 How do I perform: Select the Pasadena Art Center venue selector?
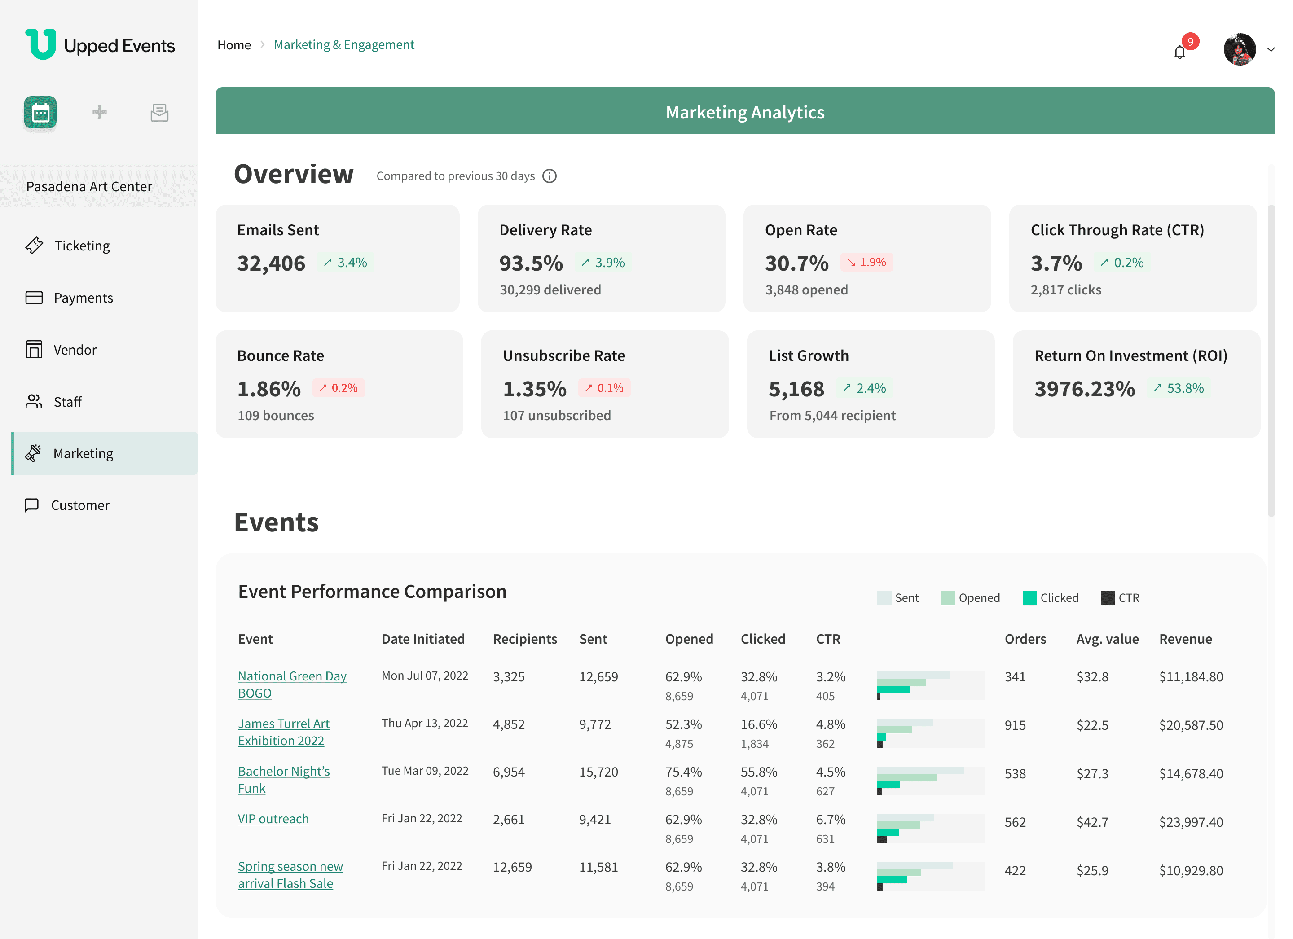coord(89,186)
